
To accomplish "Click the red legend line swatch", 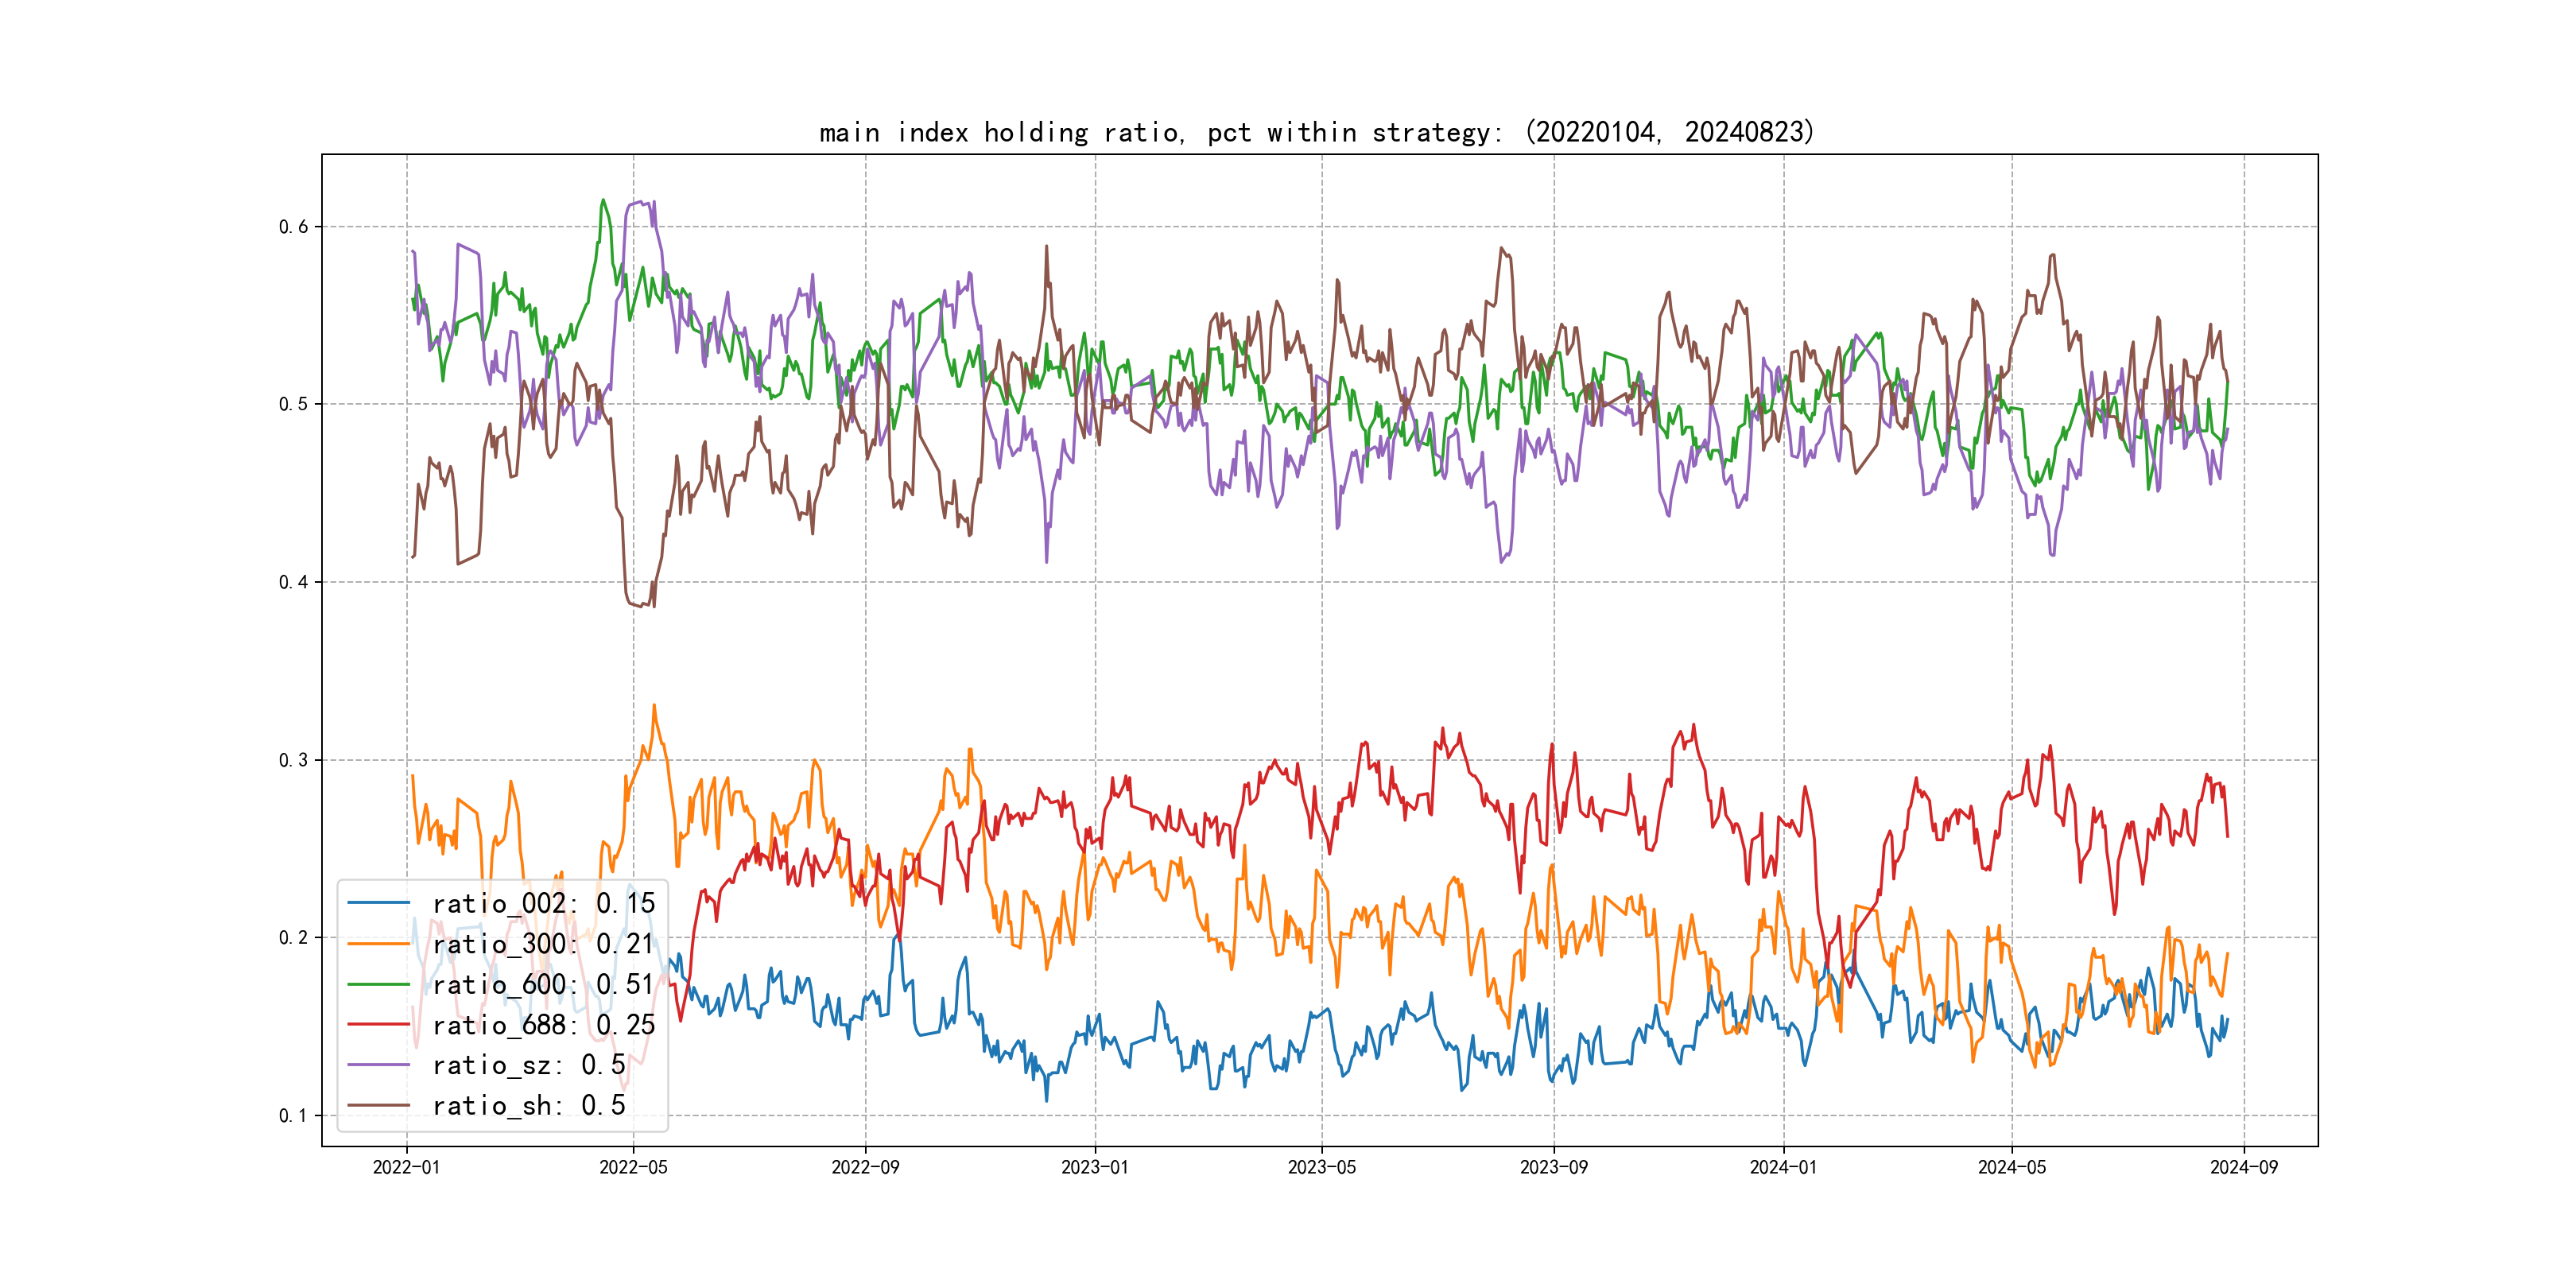I will [379, 1025].
